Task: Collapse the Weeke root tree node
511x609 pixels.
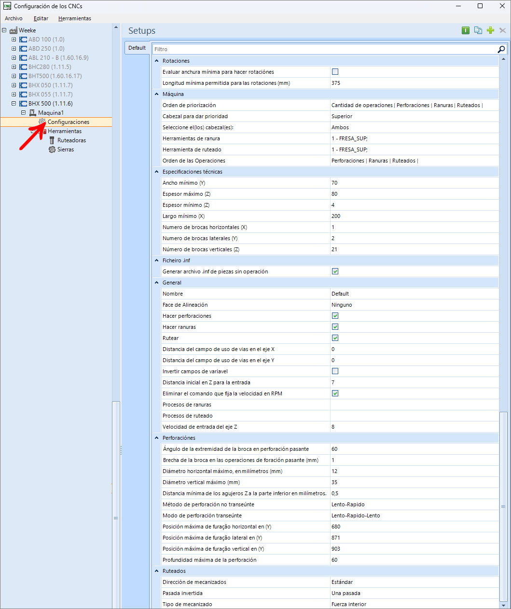Action: [x=4, y=30]
